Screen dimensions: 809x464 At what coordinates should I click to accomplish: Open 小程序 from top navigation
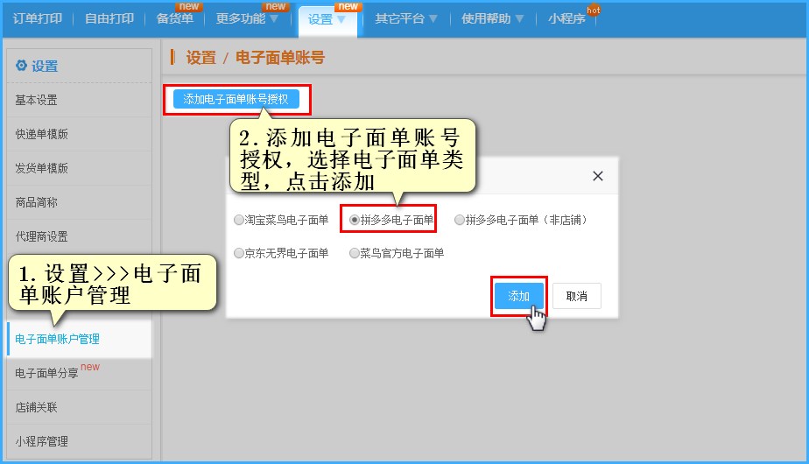[566, 18]
